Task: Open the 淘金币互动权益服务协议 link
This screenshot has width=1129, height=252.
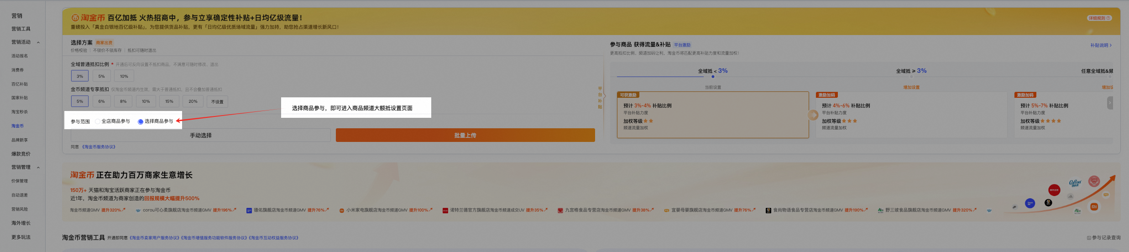Action: [x=273, y=238]
